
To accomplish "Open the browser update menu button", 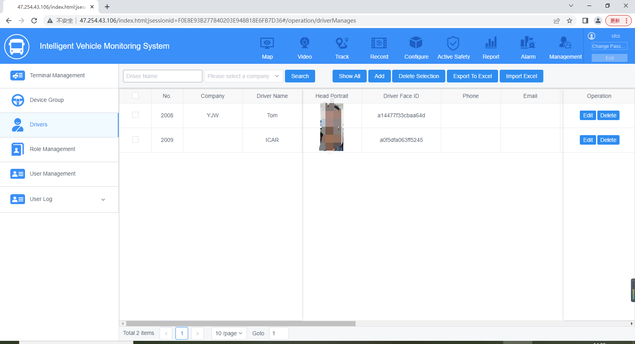I will pos(618,21).
